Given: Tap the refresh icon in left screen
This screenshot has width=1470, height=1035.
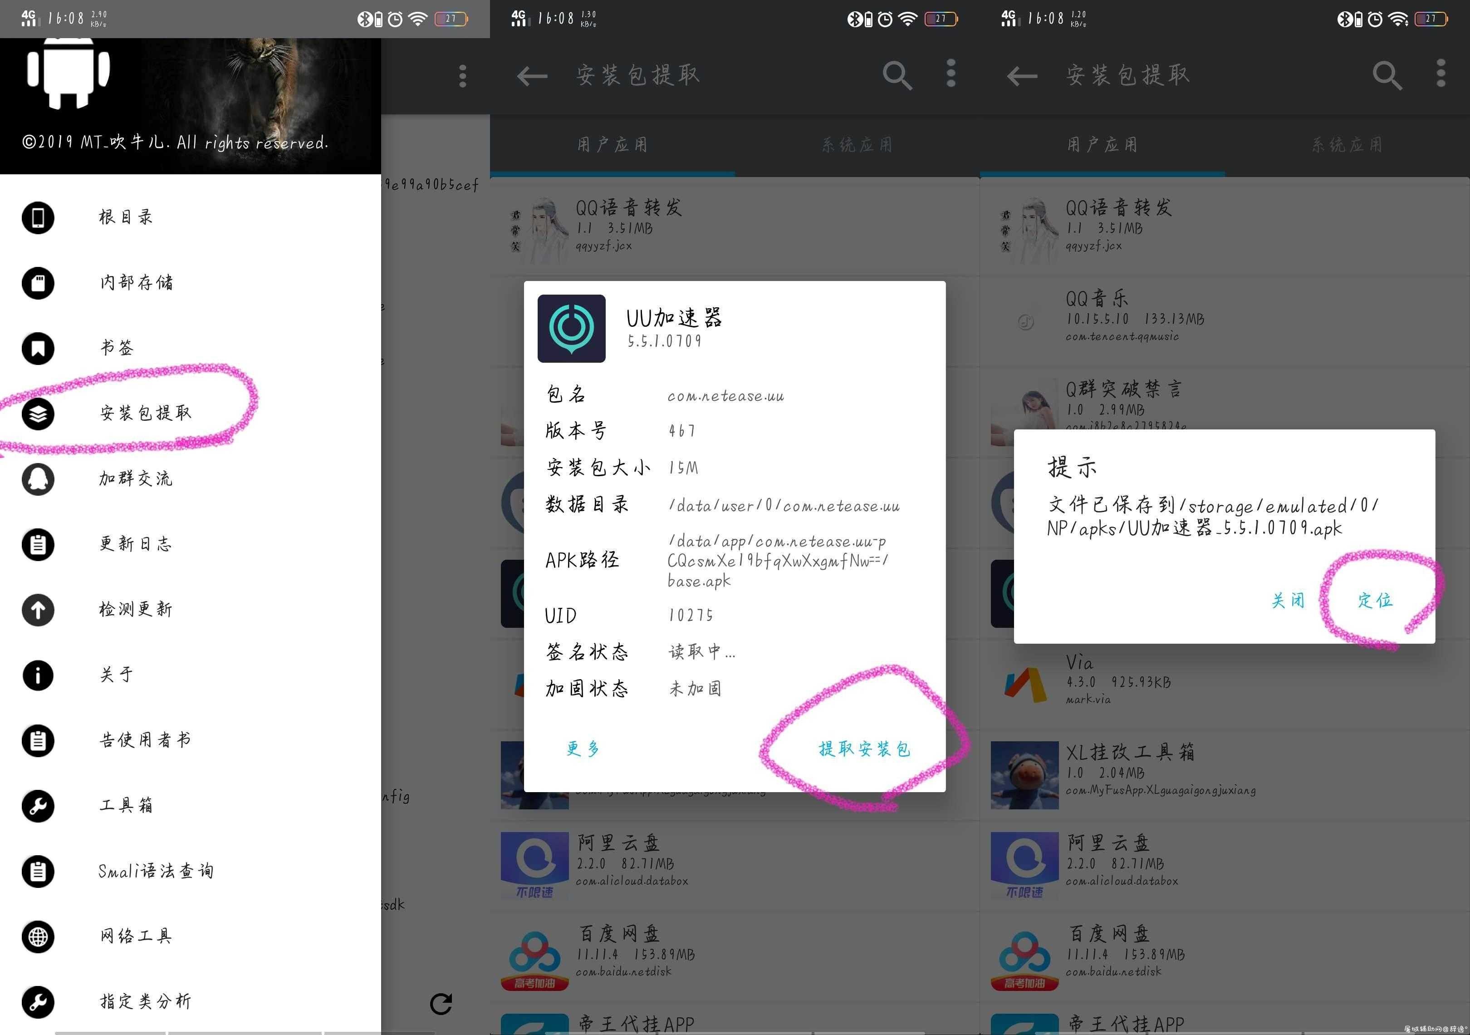Looking at the screenshot, I should [441, 1004].
